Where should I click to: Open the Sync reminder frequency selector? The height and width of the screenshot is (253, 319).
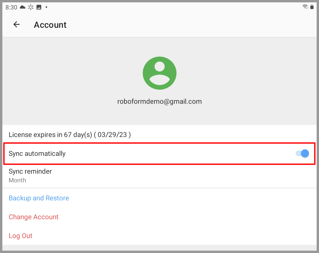click(159, 175)
